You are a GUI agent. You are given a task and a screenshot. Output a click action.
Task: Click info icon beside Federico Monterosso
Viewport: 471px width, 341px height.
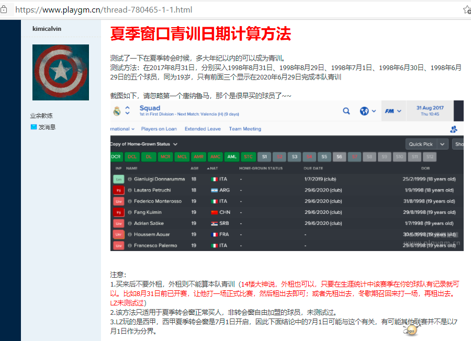pyautogui.click(x=130, y=201)
